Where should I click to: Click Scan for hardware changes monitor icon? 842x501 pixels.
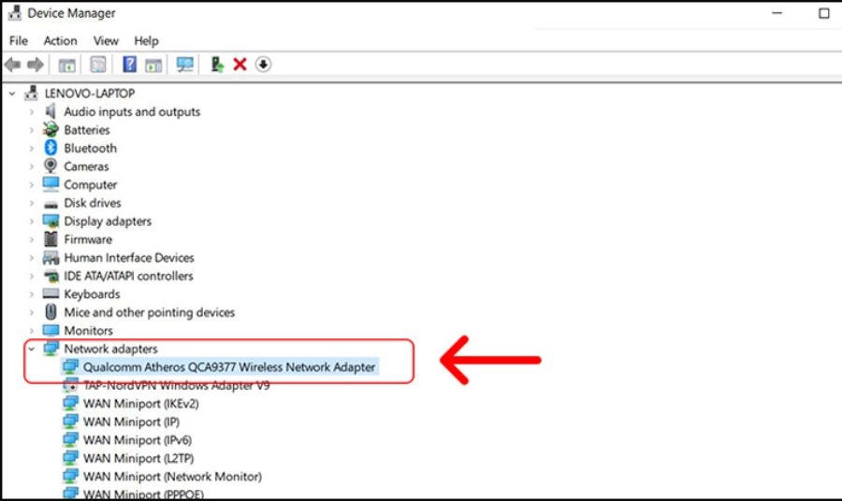point(185,64)
